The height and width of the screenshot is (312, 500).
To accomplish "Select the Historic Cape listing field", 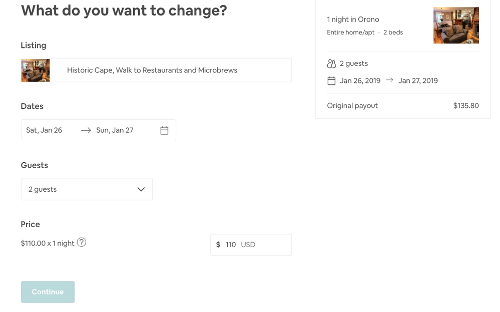I will tap(170, 70).
